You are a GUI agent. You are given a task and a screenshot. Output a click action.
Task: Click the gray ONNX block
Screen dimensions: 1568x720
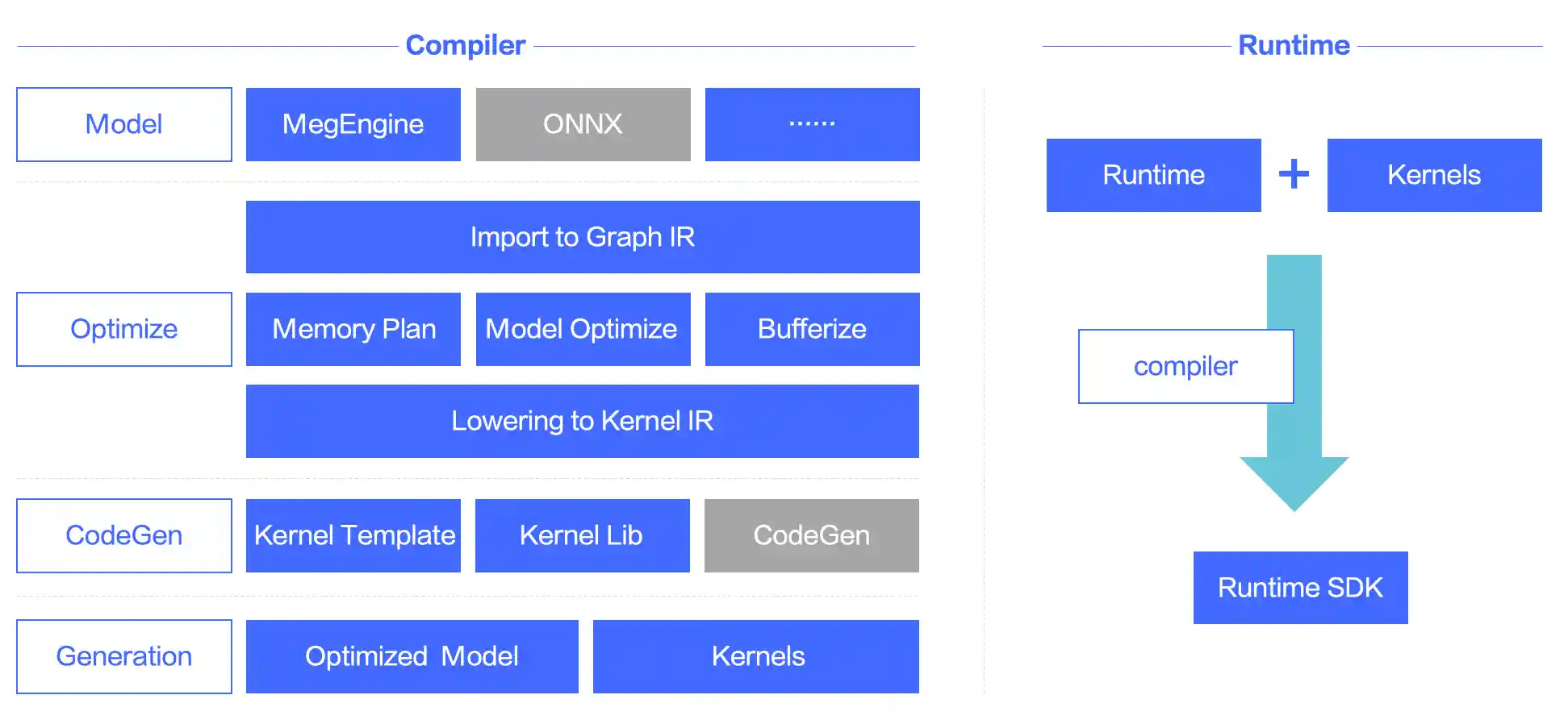pyautogui.click(x=583, y=124)
